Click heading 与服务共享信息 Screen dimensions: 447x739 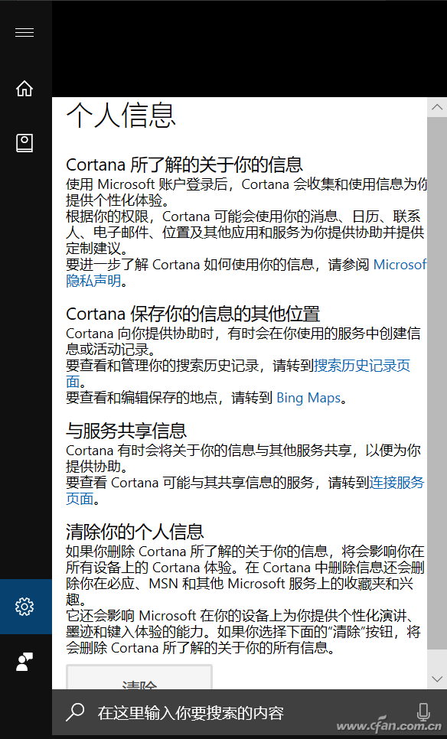[x=126, y=430]
